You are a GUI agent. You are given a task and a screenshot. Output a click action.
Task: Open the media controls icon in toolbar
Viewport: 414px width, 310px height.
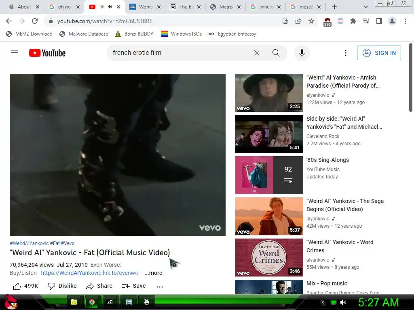coord(366,21)
